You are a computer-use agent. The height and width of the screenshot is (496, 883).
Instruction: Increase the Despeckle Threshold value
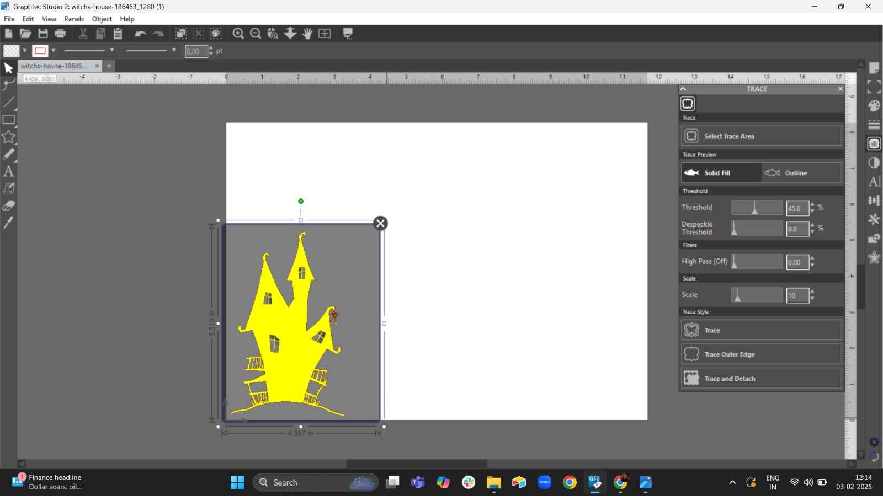pos(812,225)
